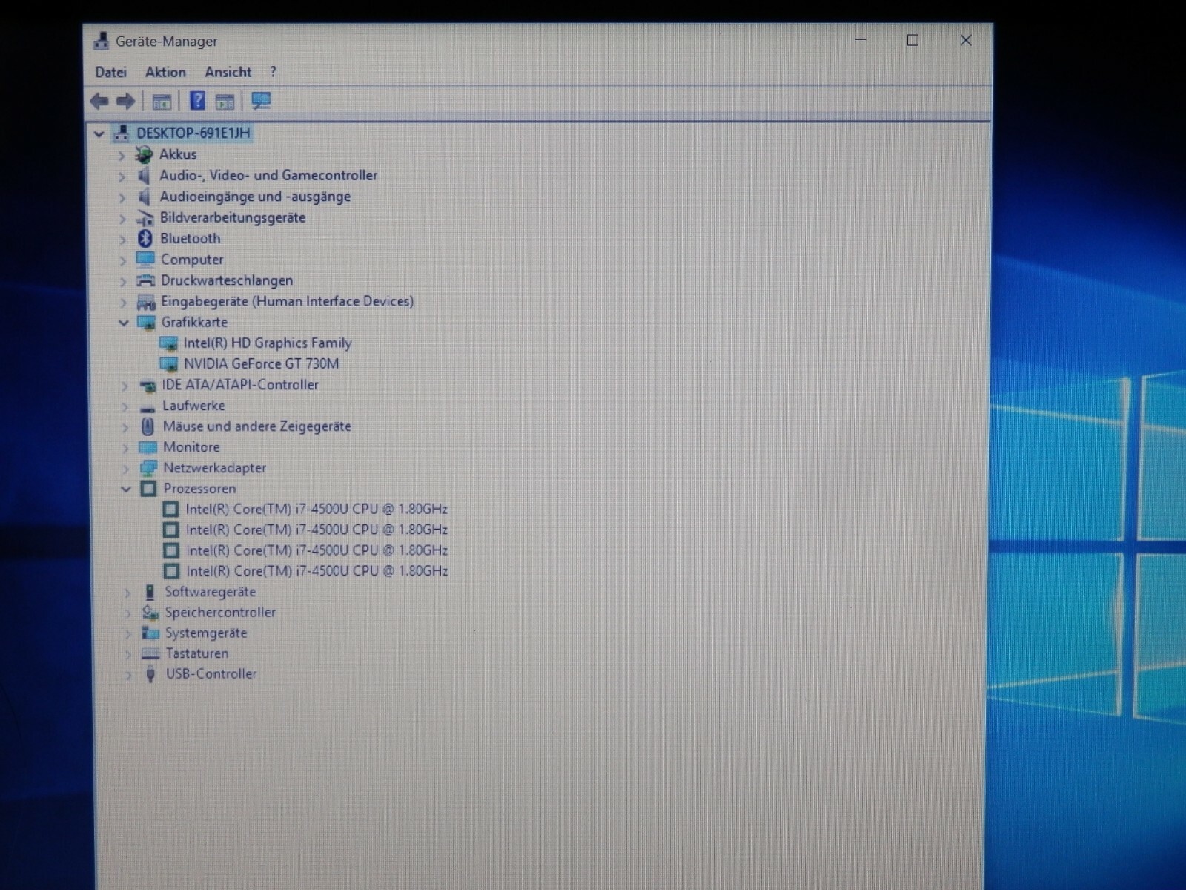The width and height of the screenshot is (1186, 890).
Task: Minimize the Geräte-Manager window
Action: click(861, 40)
